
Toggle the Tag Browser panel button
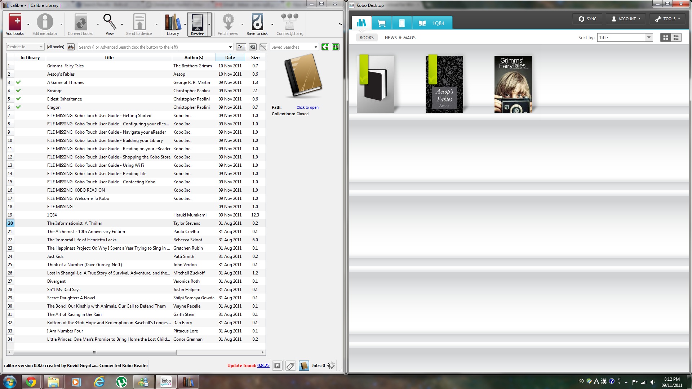(x=290, y=366)
